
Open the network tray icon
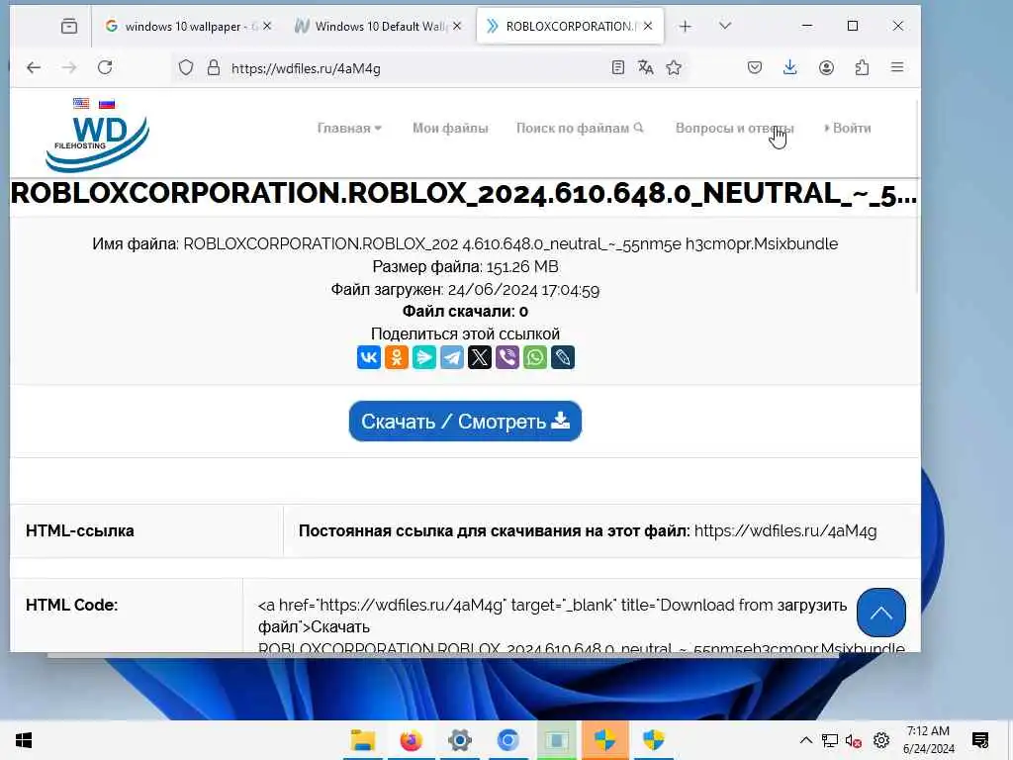[x=830, y=740]
